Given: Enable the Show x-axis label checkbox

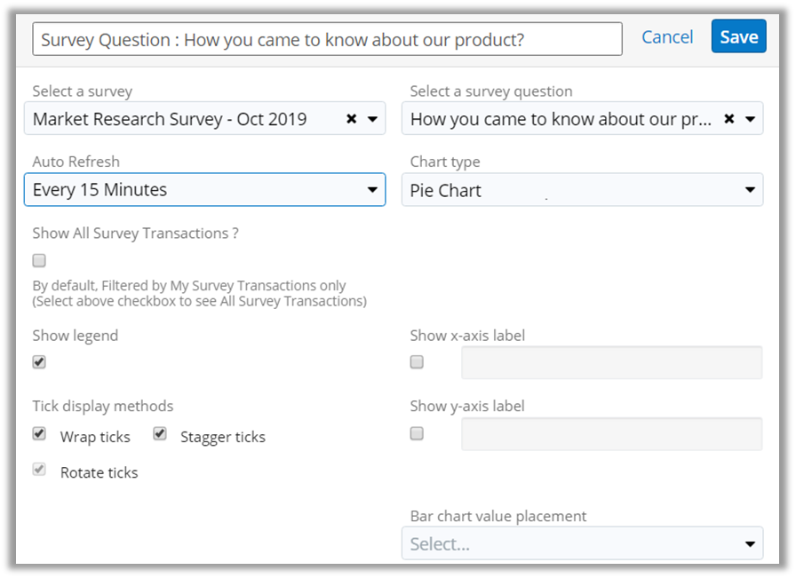Looking at the screenshot, I should coord(417,362).
